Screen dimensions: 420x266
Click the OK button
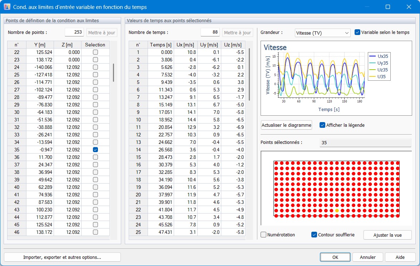[335, 257]
